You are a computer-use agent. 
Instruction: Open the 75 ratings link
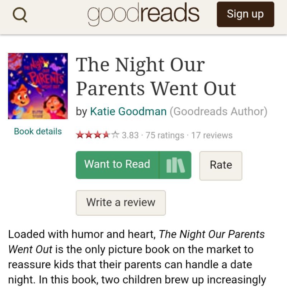pos(165,135)
